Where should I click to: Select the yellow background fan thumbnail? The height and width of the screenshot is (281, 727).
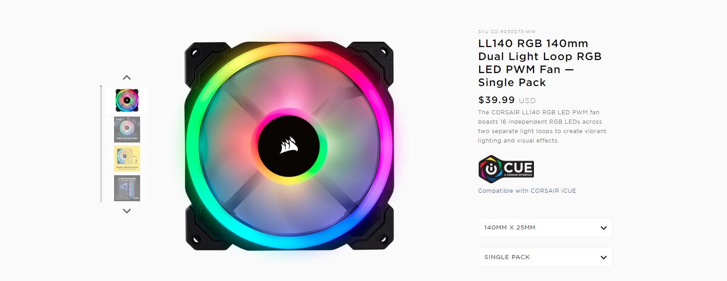(x=127, y=159)
